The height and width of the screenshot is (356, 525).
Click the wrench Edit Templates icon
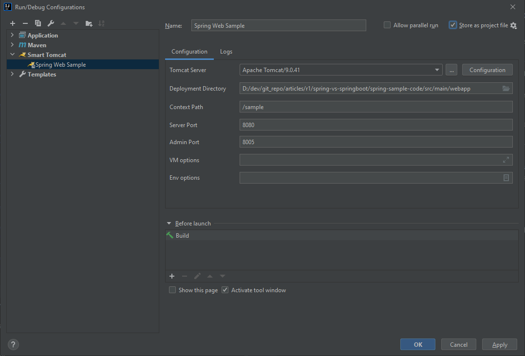coord(51,23)
